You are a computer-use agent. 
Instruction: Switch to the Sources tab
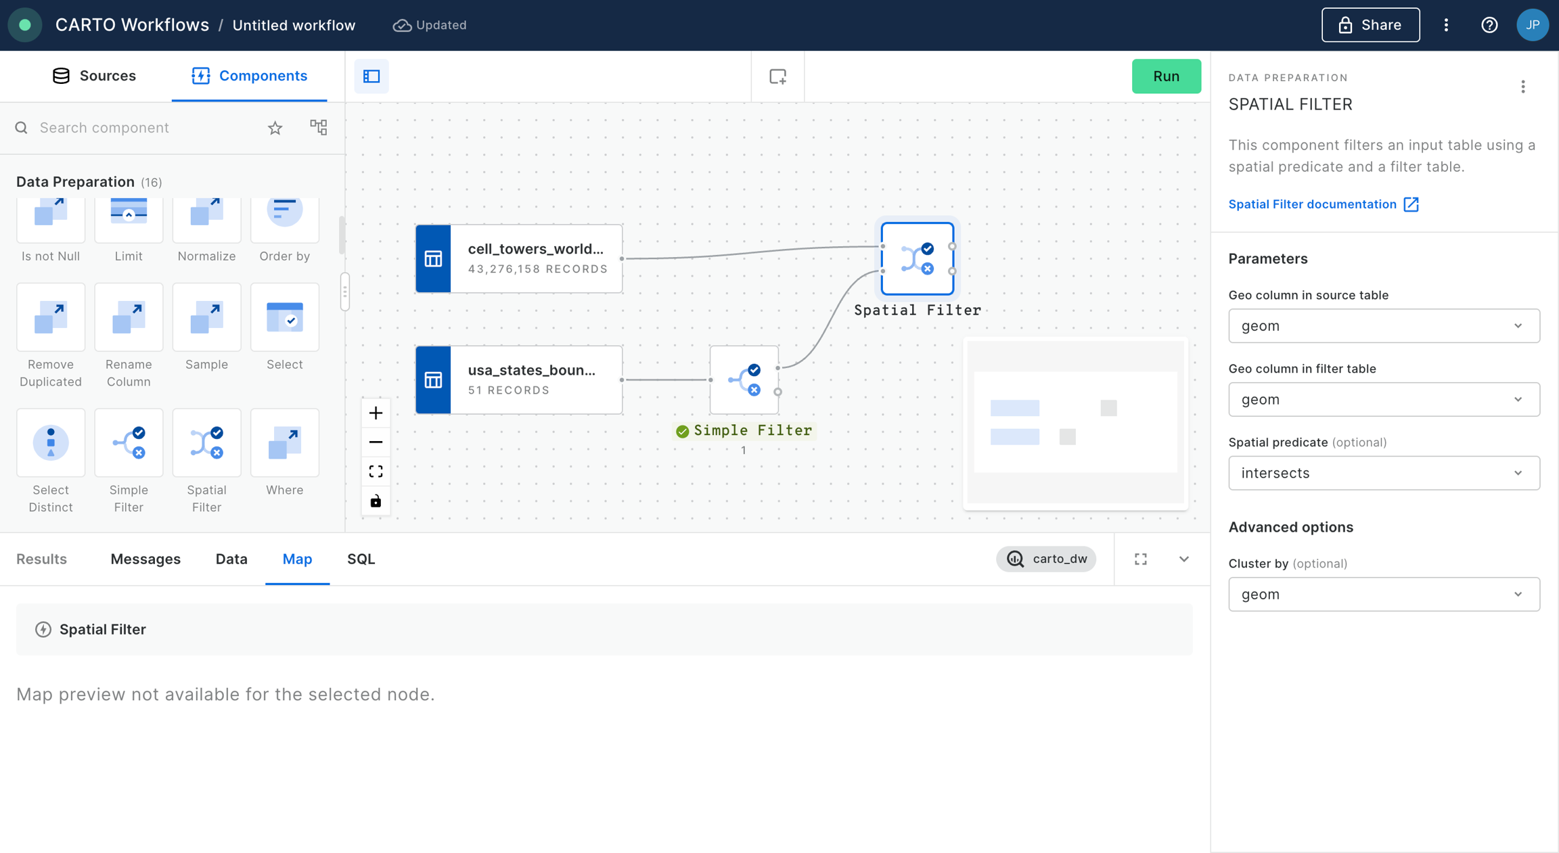[94, 76]
